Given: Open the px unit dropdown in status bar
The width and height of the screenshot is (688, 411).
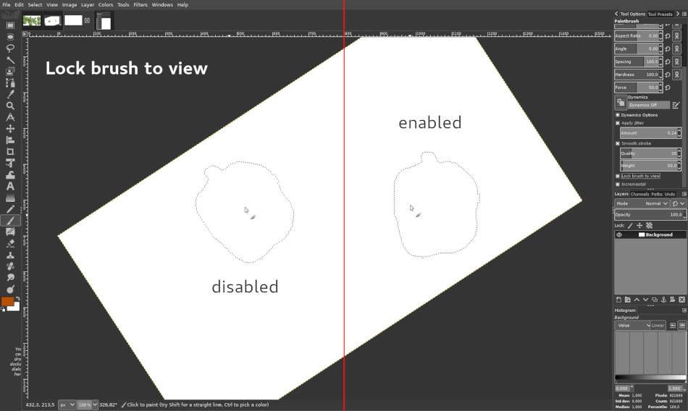Looking at the screenshot, I should 67,405.
